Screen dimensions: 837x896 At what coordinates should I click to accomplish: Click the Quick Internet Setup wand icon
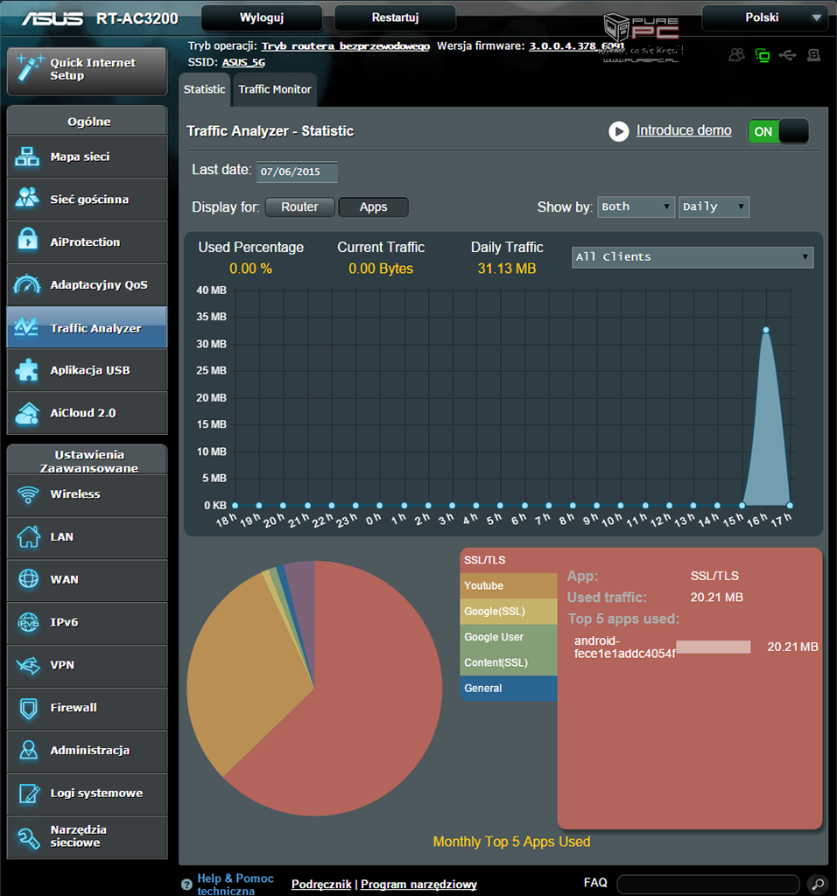pyautogui.click(x=29, y=68)
